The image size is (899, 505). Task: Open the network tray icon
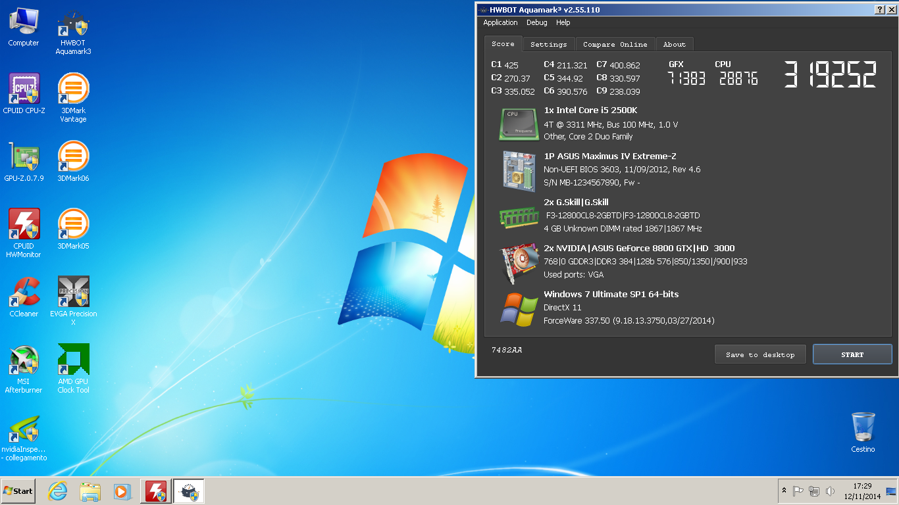point(814,491)
